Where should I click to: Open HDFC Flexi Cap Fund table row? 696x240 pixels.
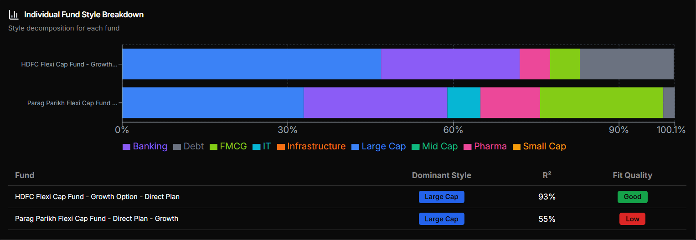coord(347,197)
